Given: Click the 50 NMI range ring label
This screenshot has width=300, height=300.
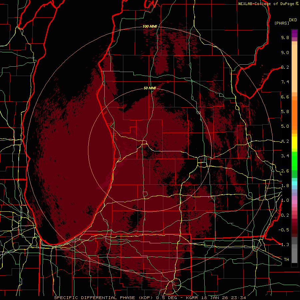Looking at the screenshot, I should pos(150,88).
